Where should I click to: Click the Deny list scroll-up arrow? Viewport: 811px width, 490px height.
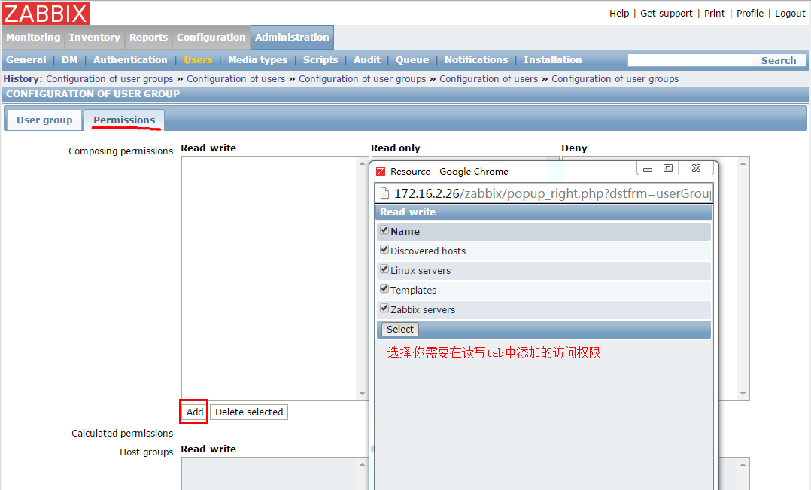[743, 163]
